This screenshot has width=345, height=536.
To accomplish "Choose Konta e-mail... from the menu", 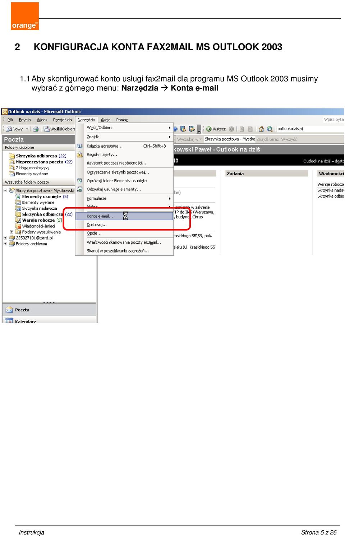I will coord(124,216).
